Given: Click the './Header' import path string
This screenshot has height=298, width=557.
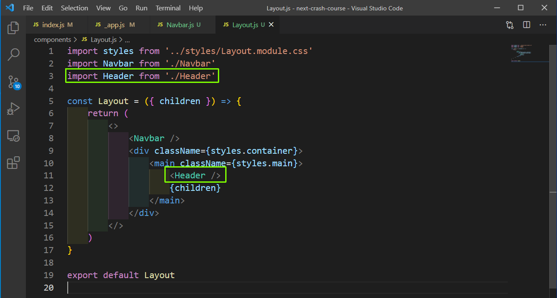Looking at the screenshot, I should click(x=190, y=76).
